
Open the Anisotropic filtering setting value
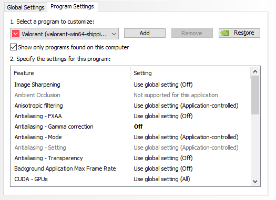pos(186,106)
